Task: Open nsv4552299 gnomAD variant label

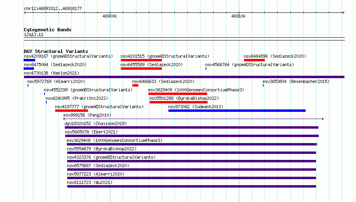Action: coord(88,90)
